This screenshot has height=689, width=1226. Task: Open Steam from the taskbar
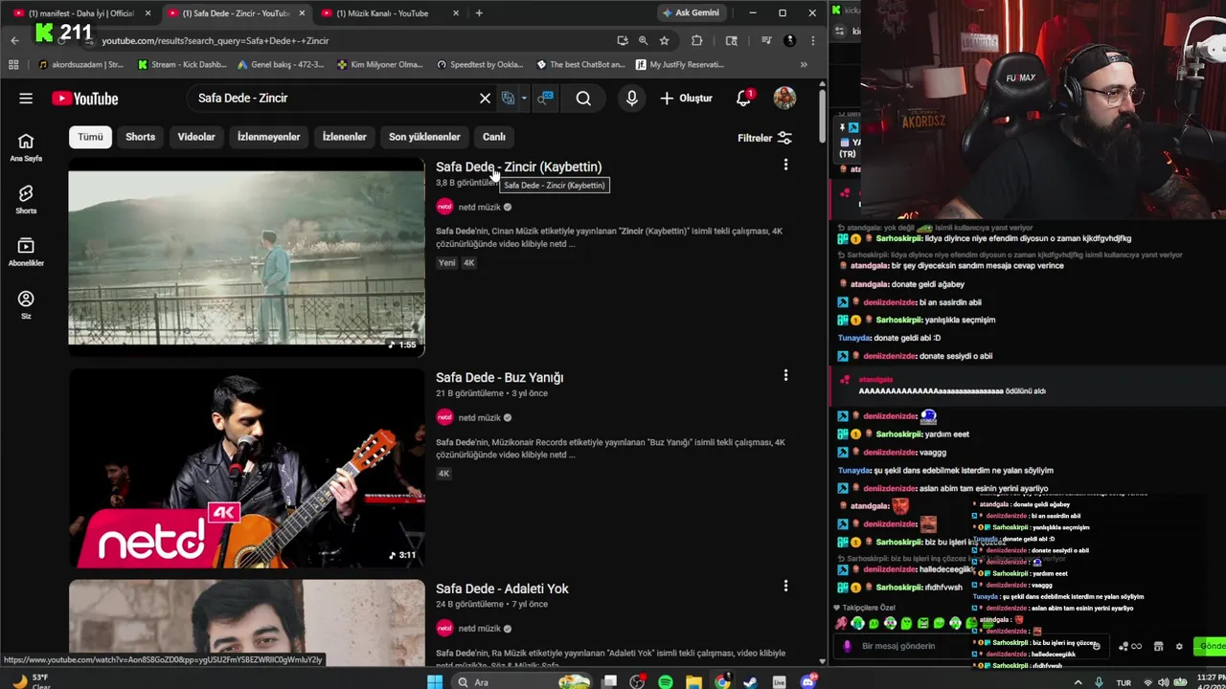751,682
